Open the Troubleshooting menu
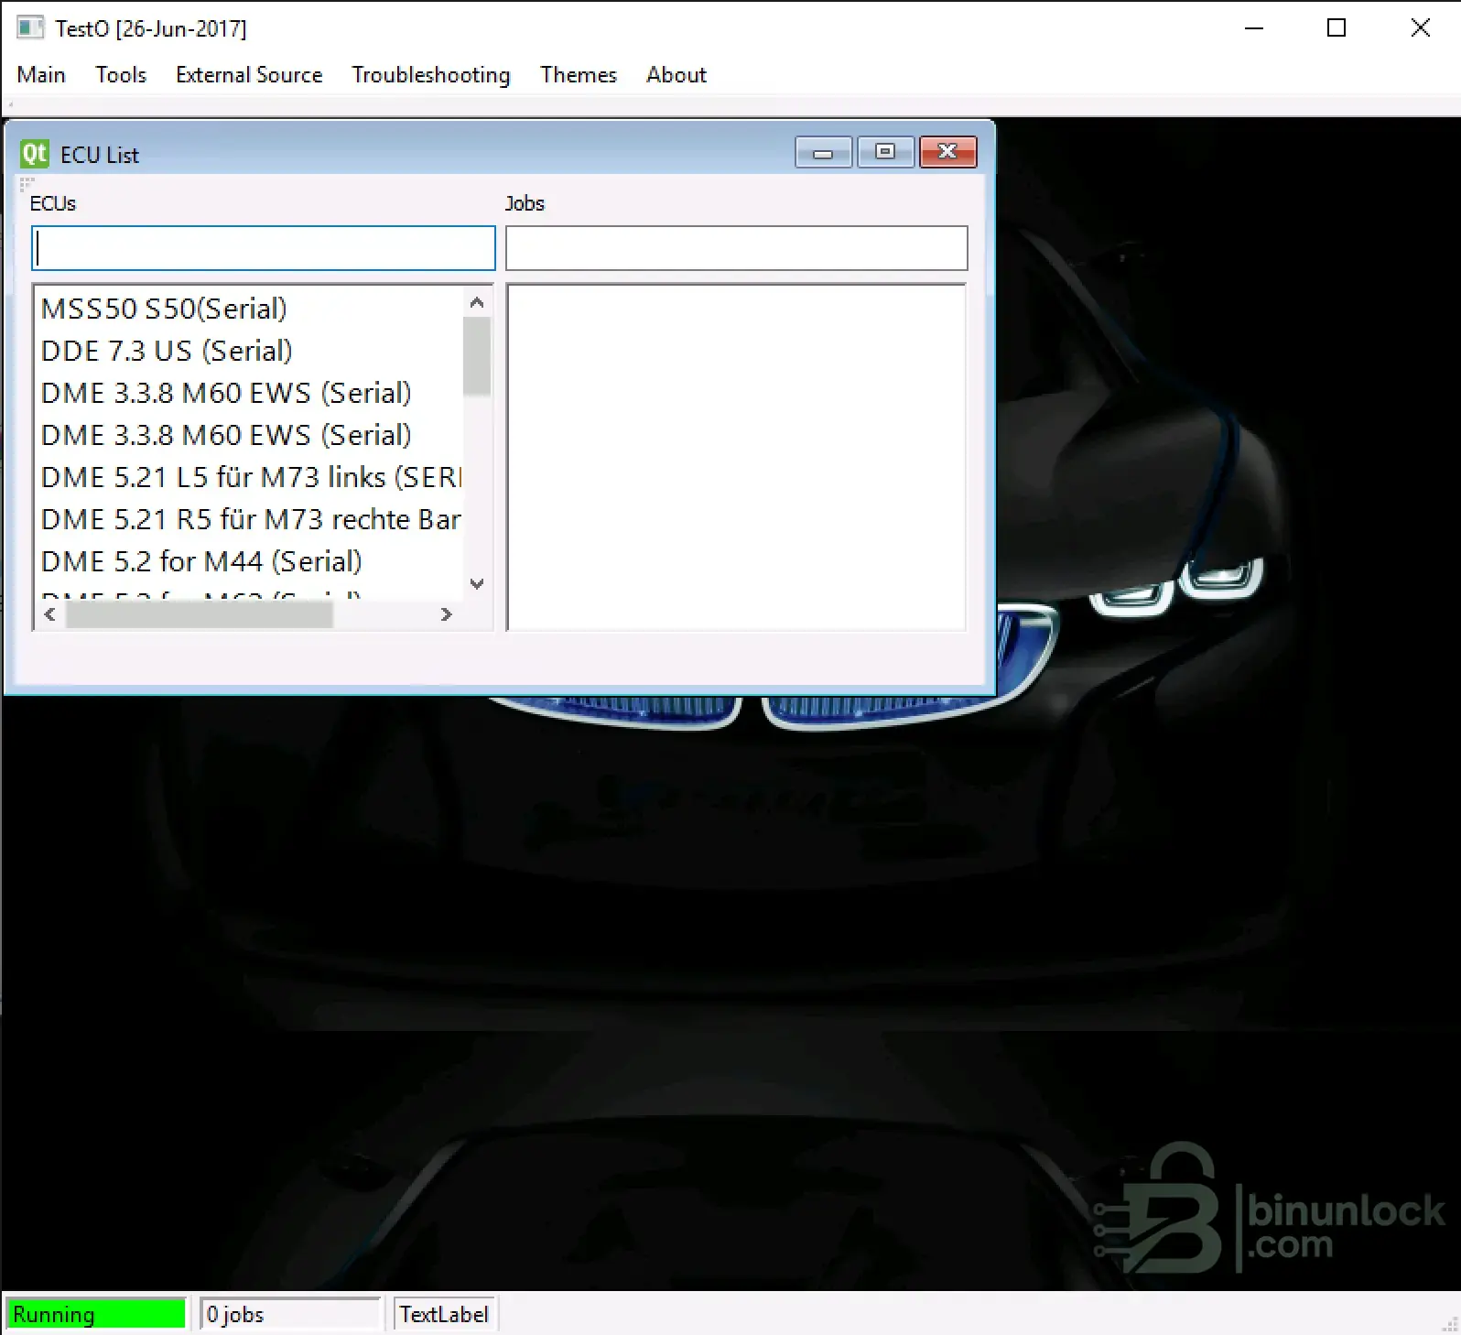The image size is (1461, 1335). click(x=431, y=75)
